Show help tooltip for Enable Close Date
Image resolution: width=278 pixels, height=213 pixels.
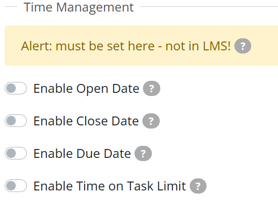click(x=151, y=121)
